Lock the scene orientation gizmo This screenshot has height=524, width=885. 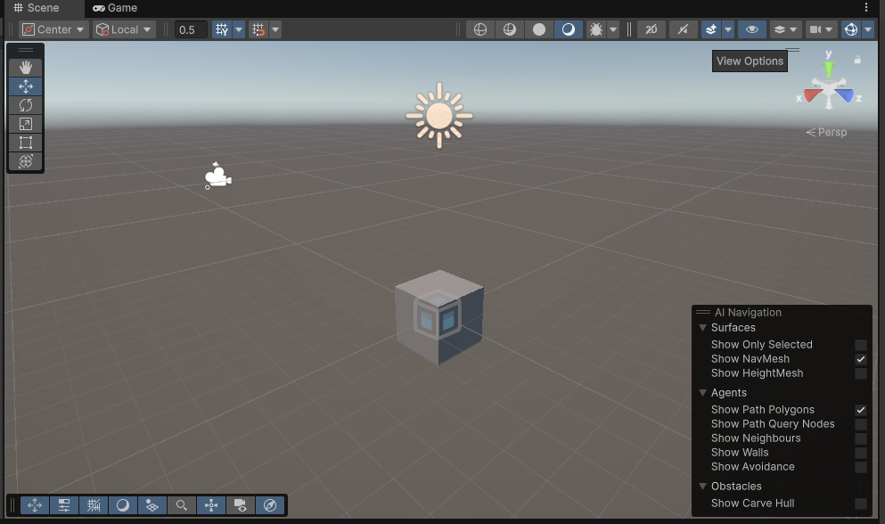[x=857, y=60]
